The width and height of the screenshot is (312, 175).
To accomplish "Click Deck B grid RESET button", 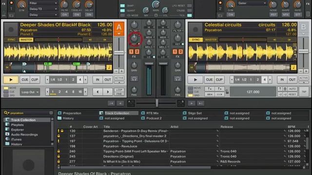I will coord(292,94).
